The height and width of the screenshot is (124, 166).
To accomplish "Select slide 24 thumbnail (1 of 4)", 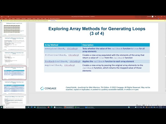I will [14, 44].
